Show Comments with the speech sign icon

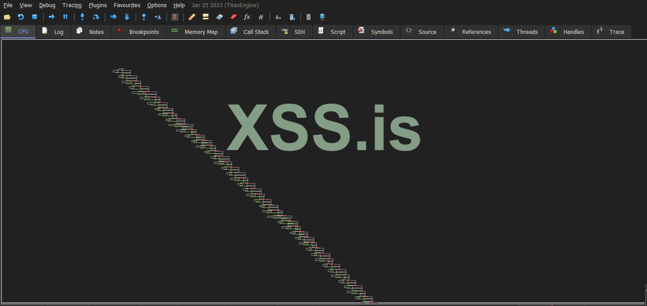(x=206, y=17)
